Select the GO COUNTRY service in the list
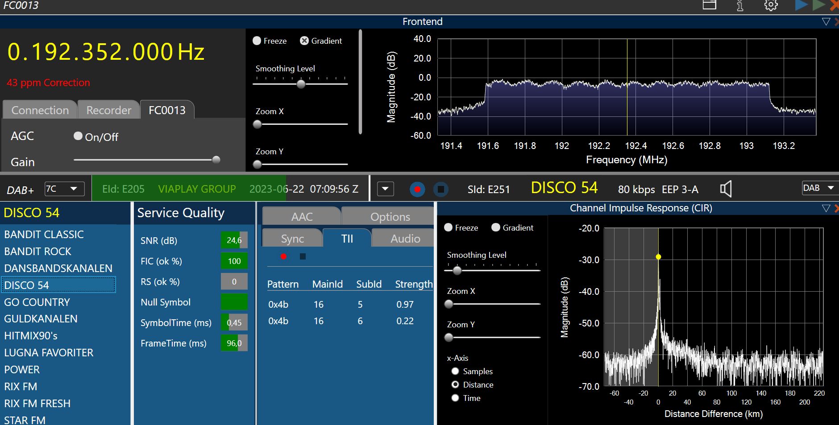Screen dimensions: 839x425 37,302
